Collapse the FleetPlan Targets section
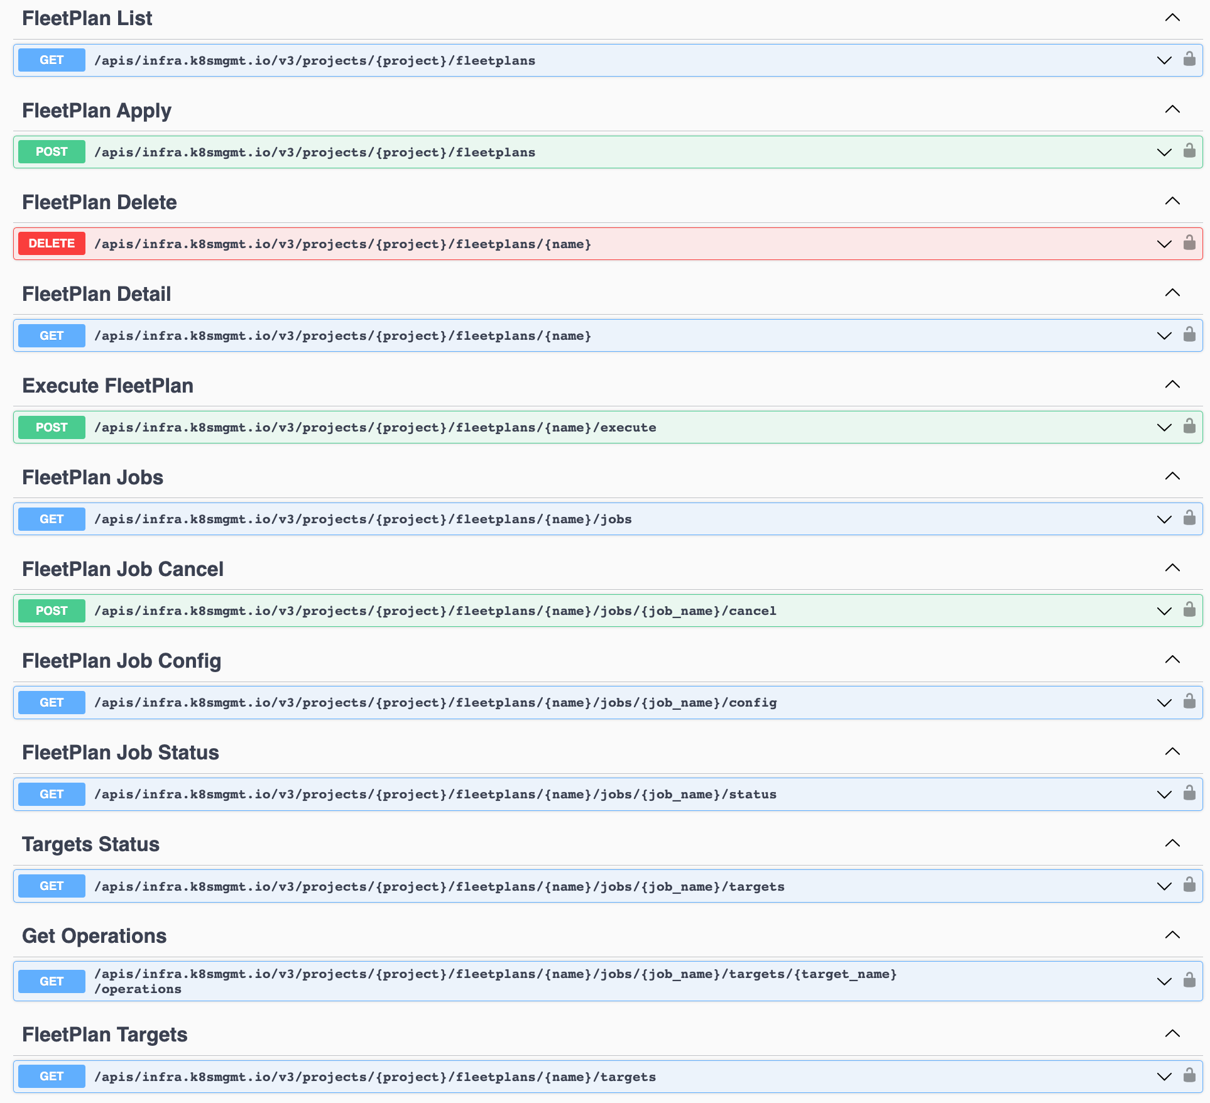The width and height of the screenshot is (1210, 1103). [1172, 1033]
